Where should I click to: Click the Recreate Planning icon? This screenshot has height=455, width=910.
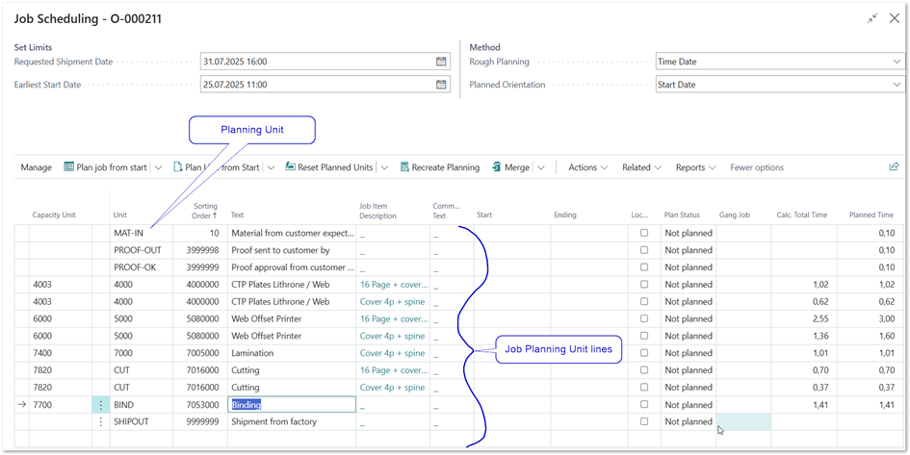pyautogui.click(x=404, y=167)
